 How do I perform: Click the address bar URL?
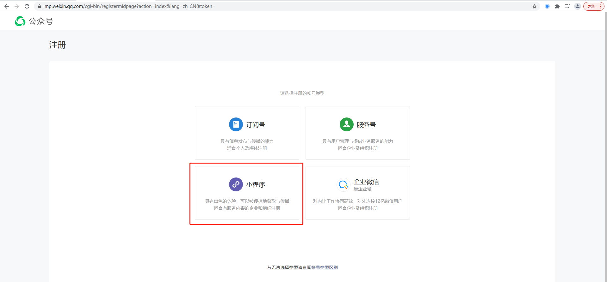130,6
